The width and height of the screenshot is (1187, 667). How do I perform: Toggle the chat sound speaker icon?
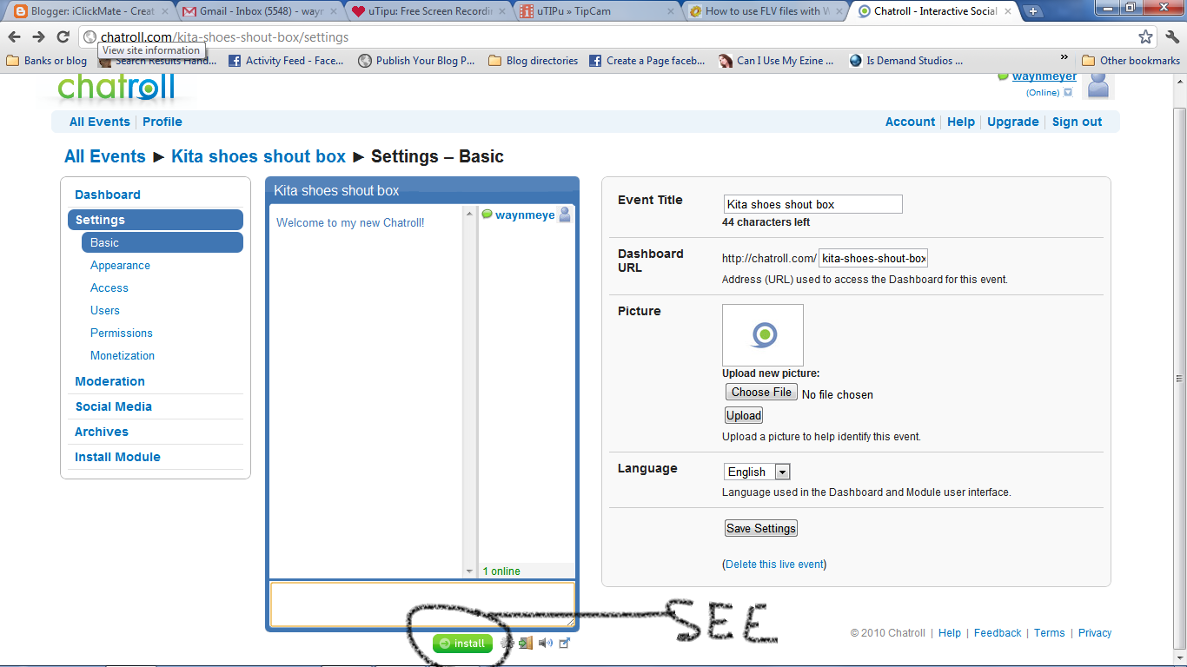pos(545,644)
